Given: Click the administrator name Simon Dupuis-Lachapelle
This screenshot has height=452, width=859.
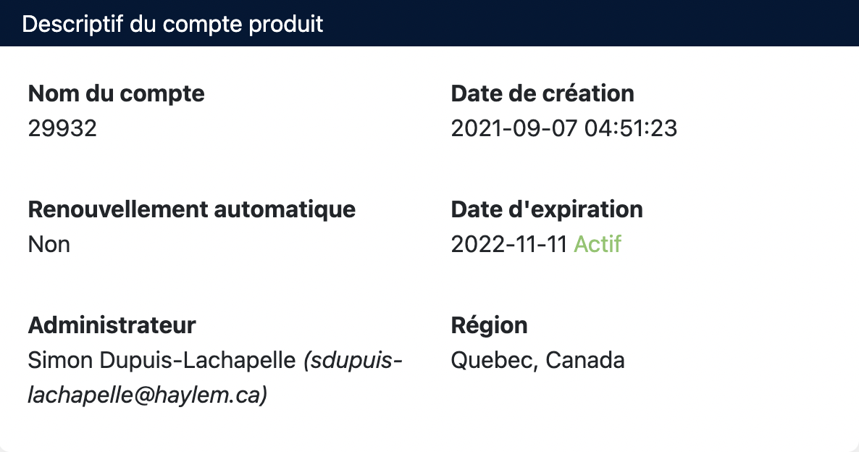Looking at the screenshot, I should (162, 360).
